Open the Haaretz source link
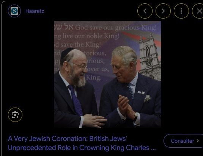 (x=35, y=11)
